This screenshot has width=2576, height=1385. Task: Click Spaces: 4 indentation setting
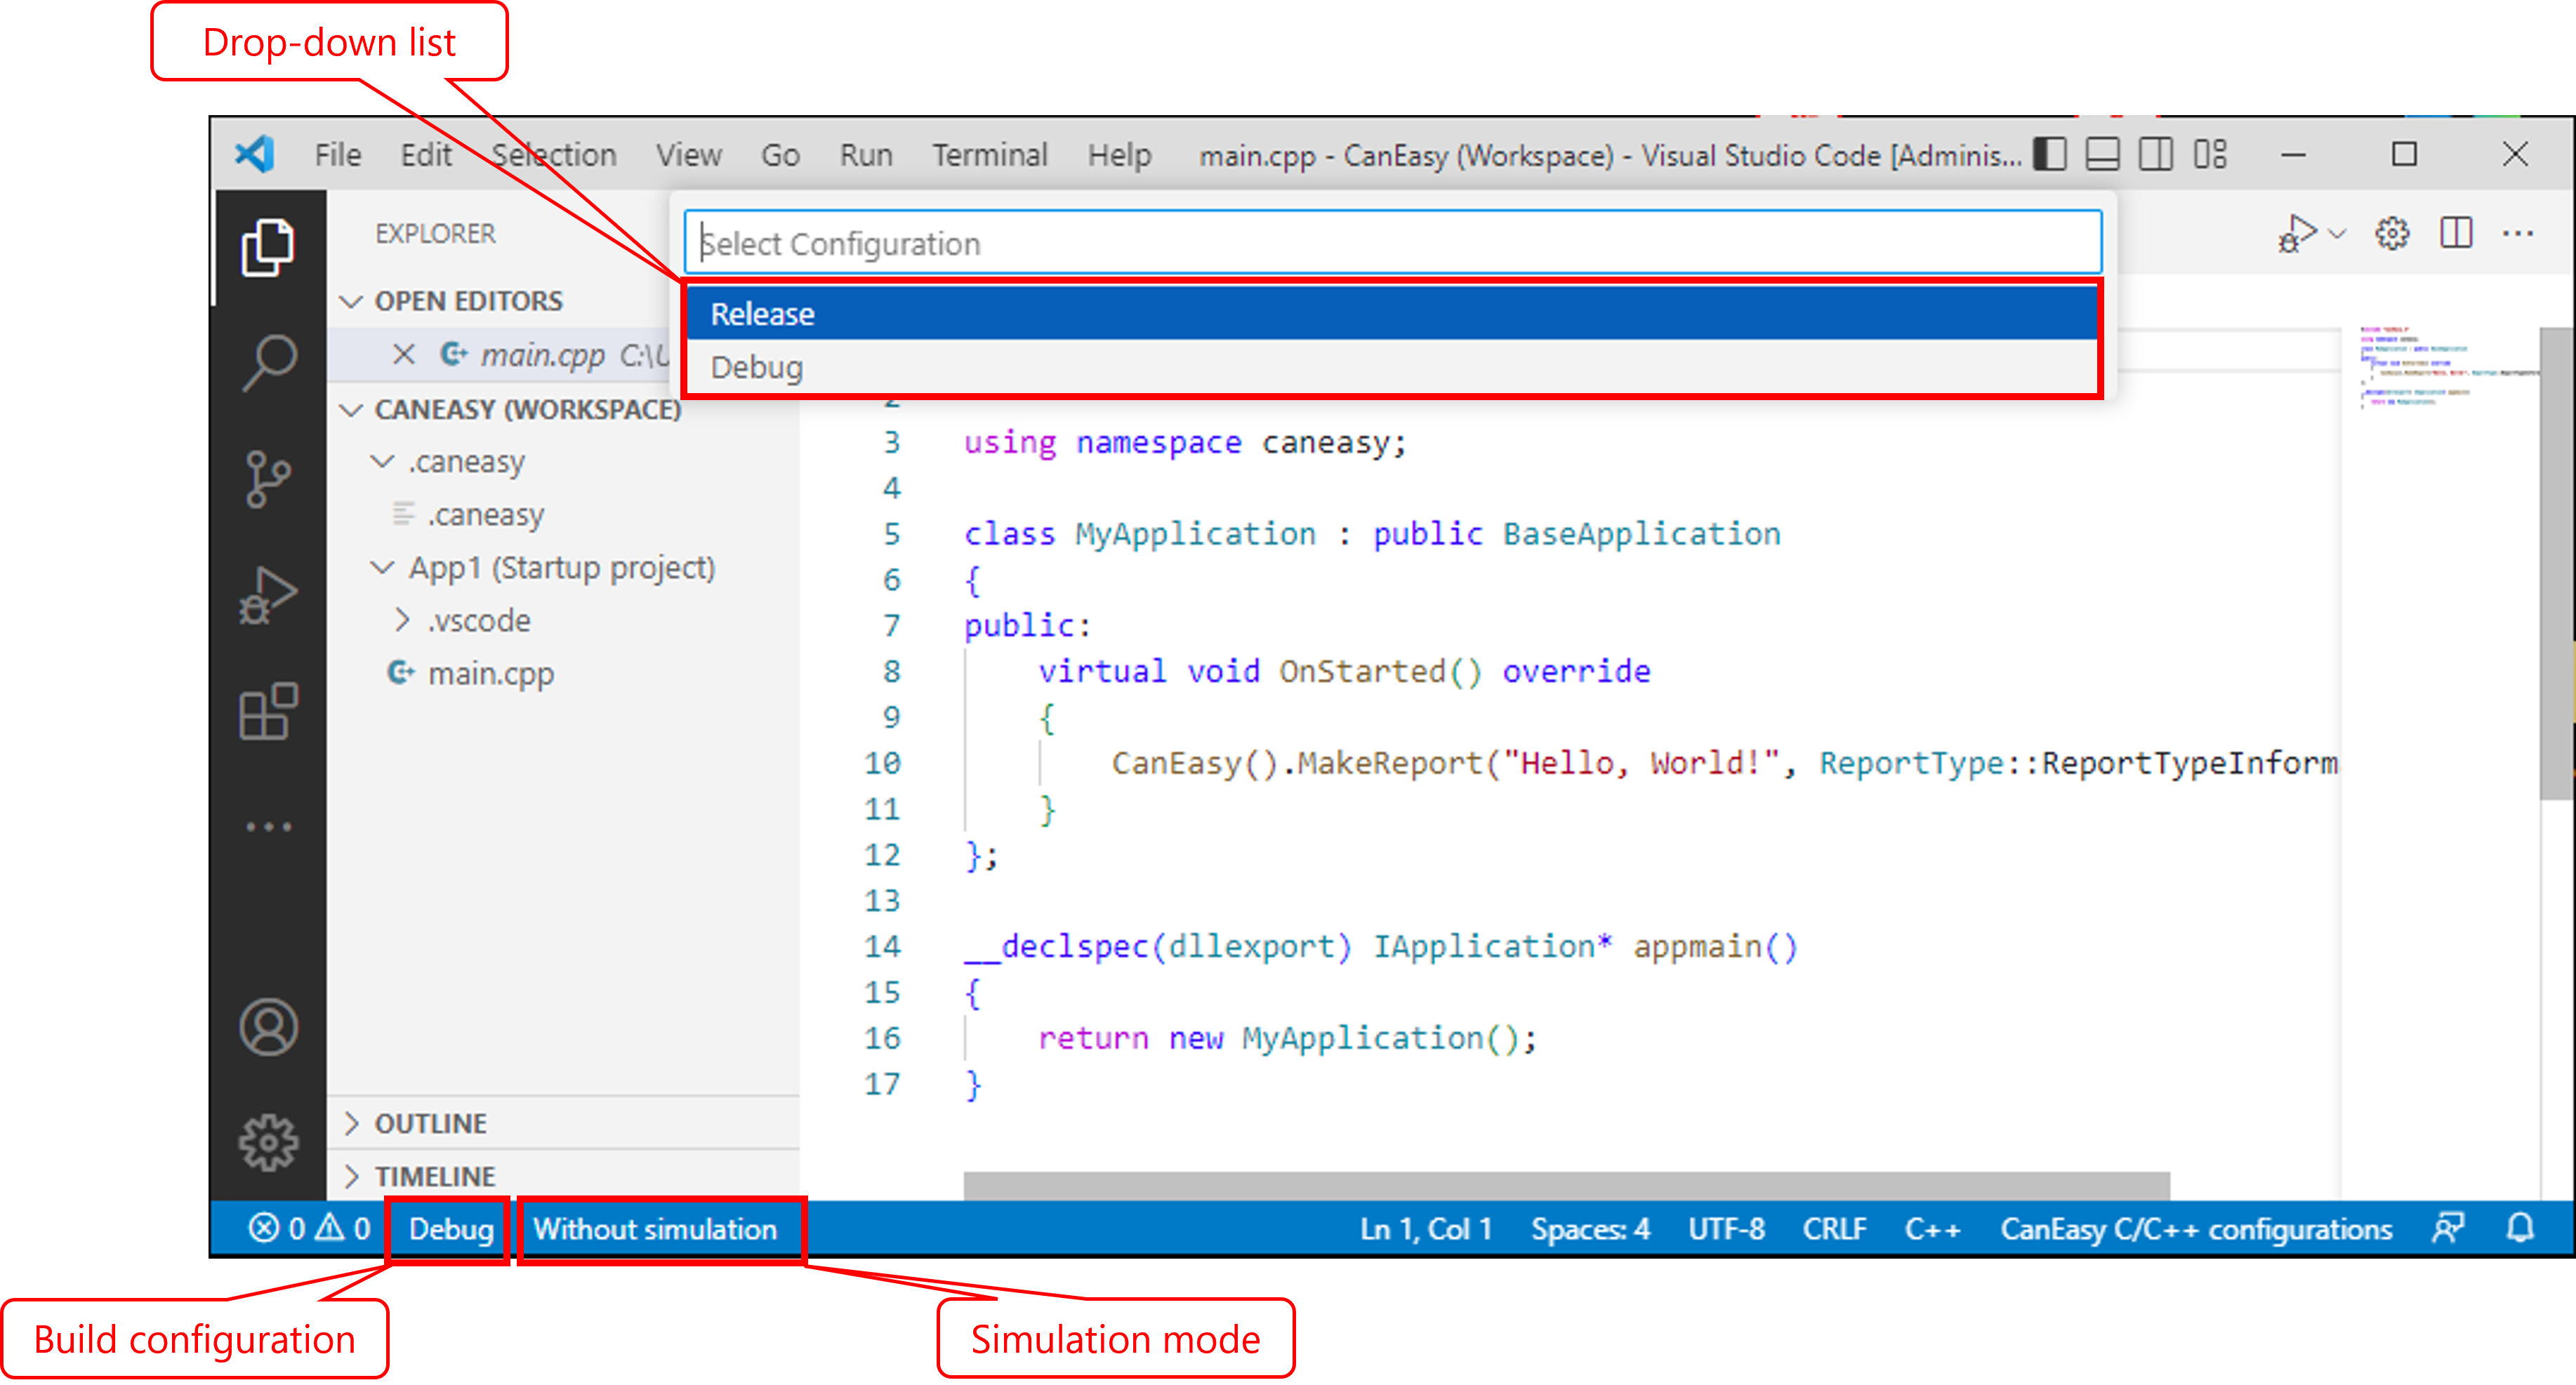[1590, 1228]
